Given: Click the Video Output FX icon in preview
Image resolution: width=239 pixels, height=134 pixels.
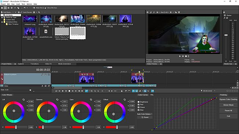Looking at the screenshot, I should pyautogui.click(x=154, y=12).
